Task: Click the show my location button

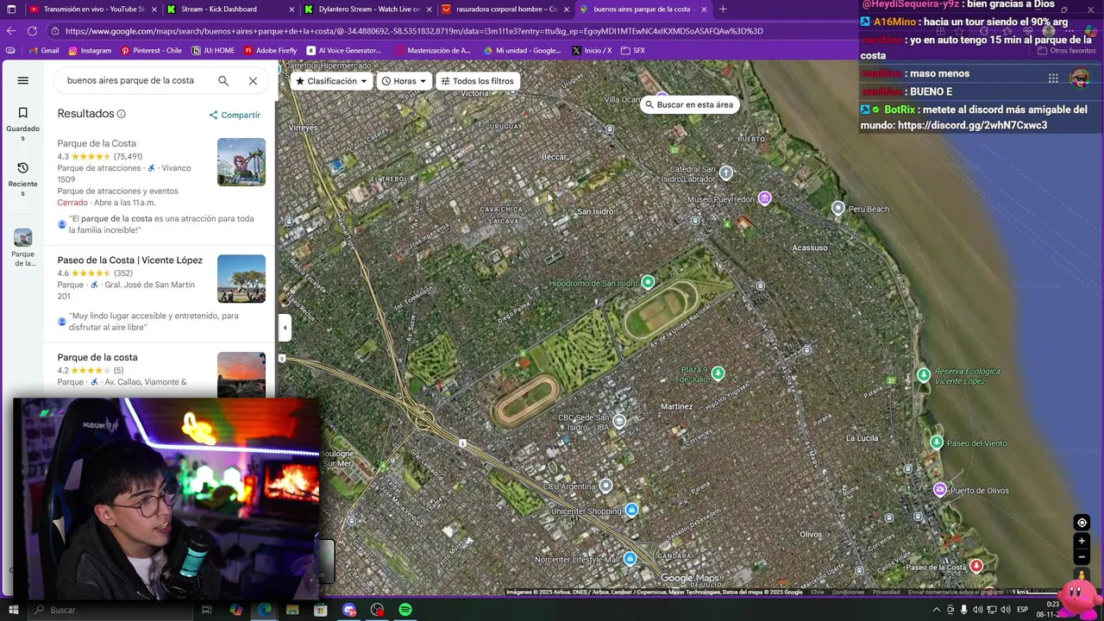Action: (1082, 523)
